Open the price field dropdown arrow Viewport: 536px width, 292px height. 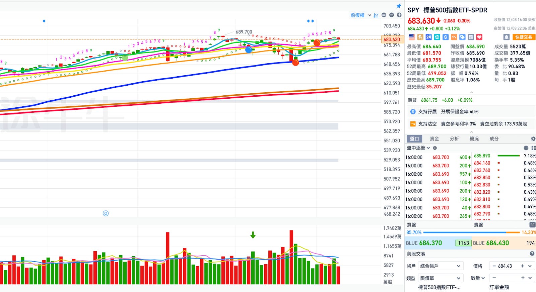(x=530, y=266)
